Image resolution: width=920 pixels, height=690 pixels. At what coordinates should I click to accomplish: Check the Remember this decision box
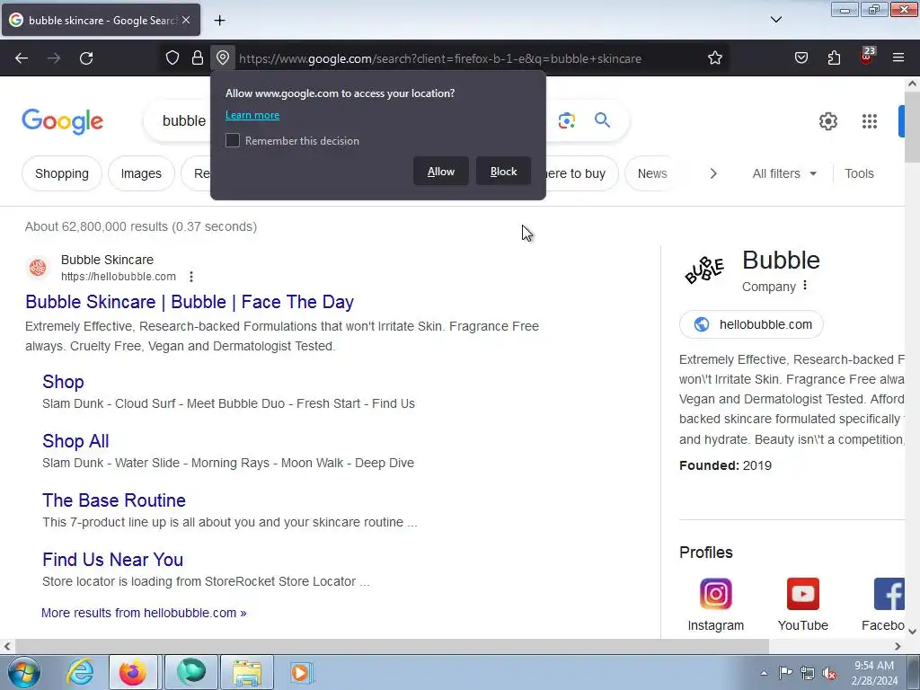233,141
